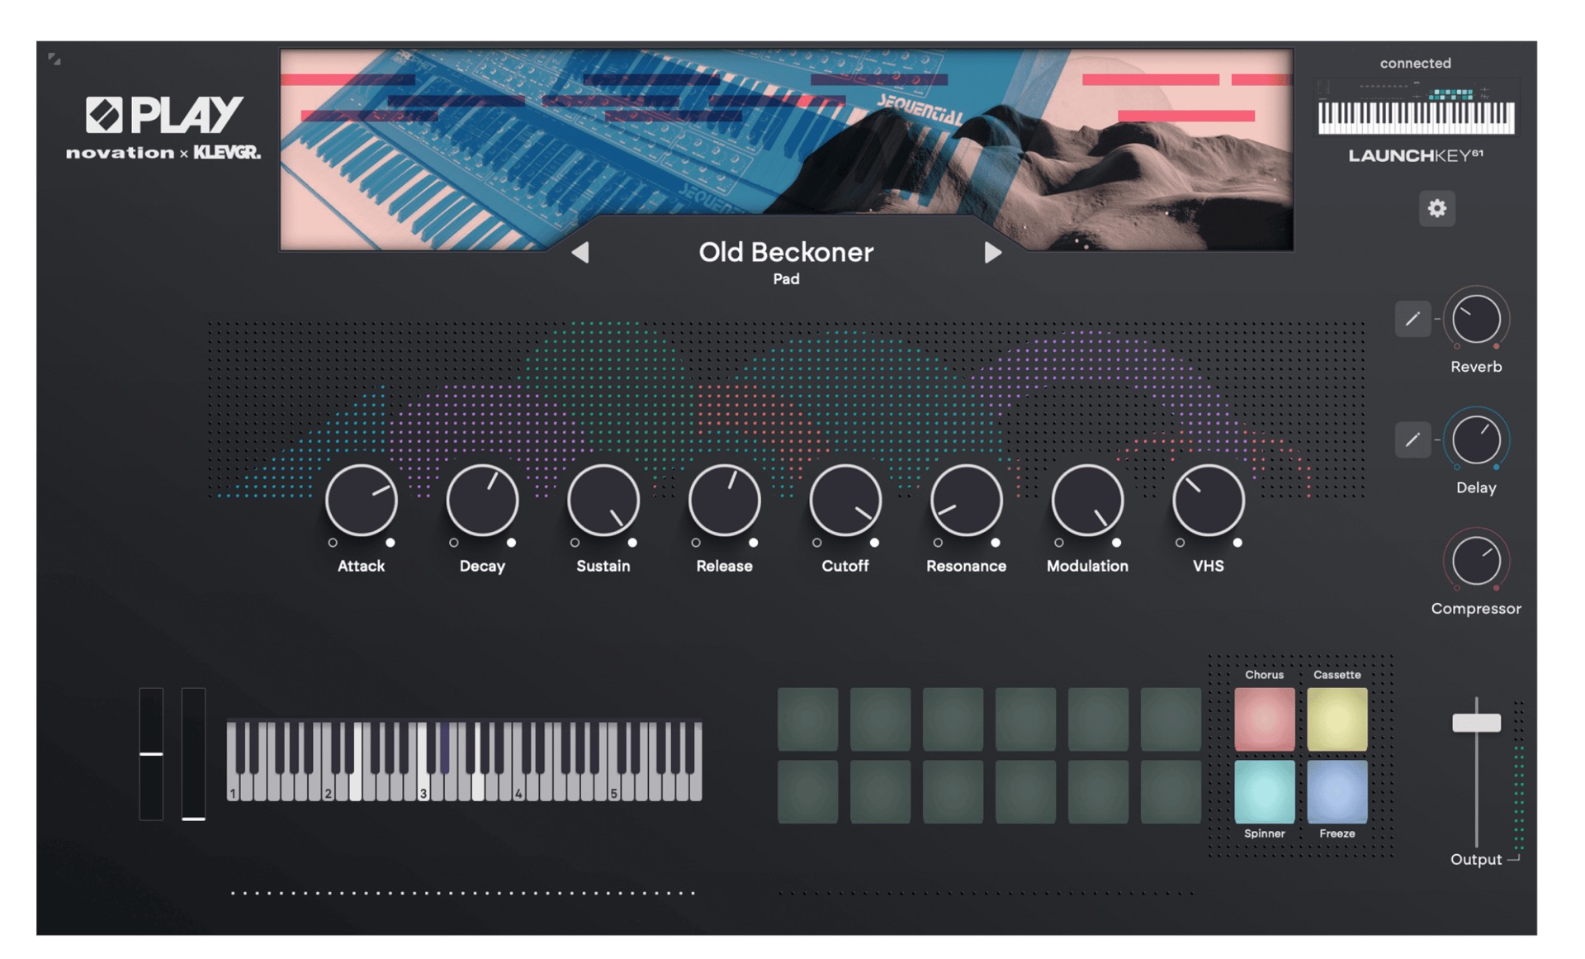The image size is (1585, 959).
Task: Click the Cutoff knob
Action: tap(845, 500)
